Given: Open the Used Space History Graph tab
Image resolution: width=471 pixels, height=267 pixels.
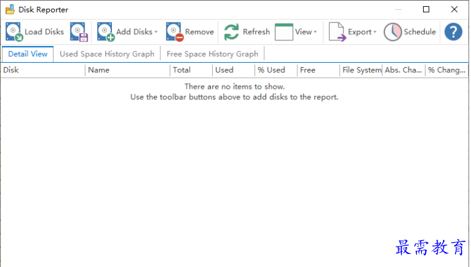Looking at the screenshot, I should (x=107, y=54).
